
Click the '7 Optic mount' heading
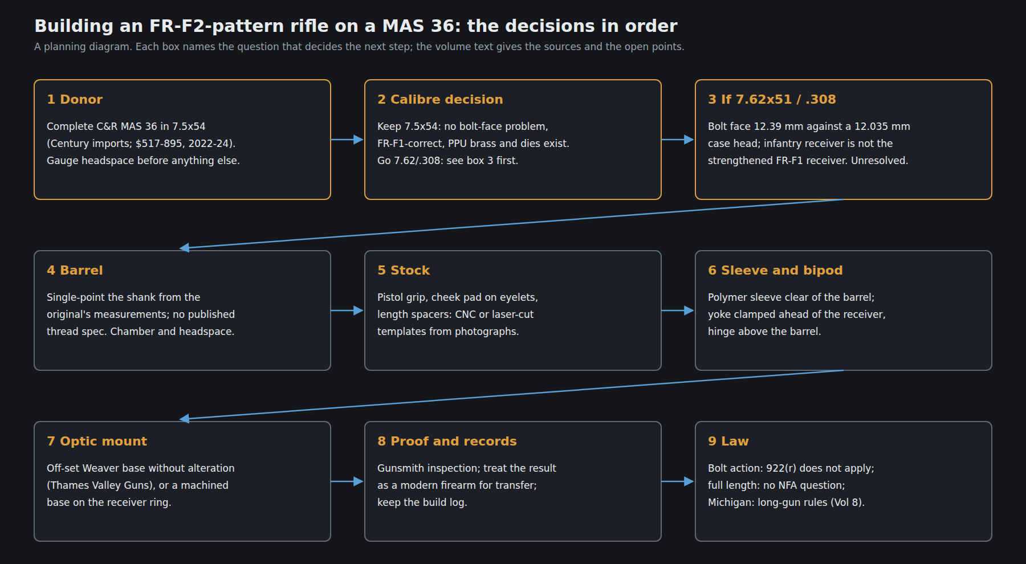click(97, 441)
